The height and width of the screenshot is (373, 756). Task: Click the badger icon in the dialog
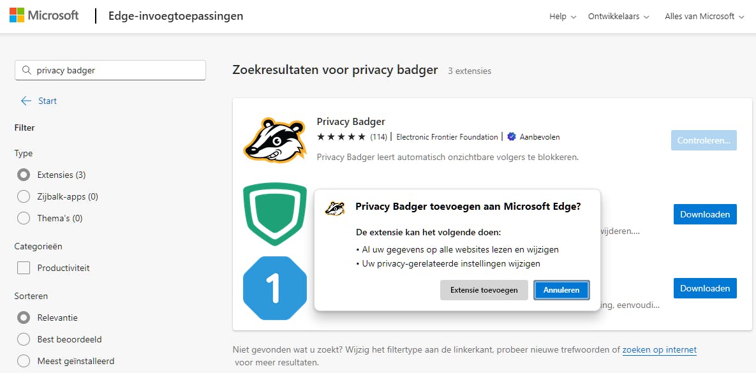point(335,207)
